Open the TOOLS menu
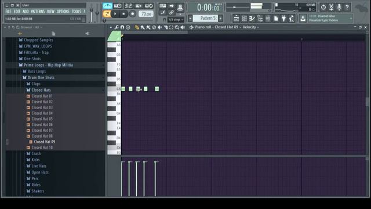 77,12
